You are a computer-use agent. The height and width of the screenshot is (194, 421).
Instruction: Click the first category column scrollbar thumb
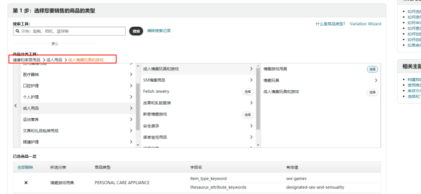138,107
